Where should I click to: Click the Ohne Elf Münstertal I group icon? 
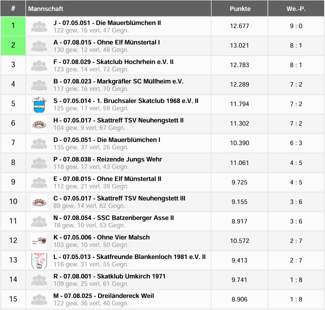pyautogui.click(x=39, y=46)
